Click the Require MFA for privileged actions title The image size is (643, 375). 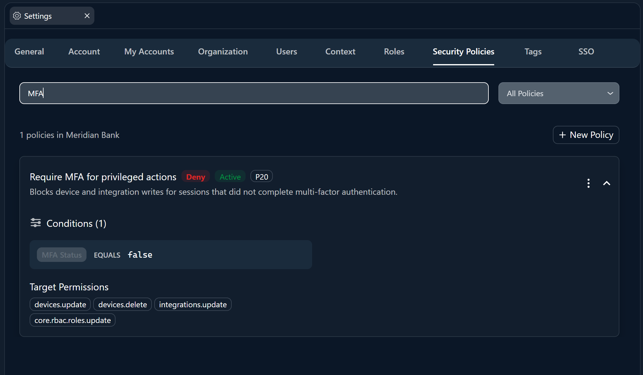[103, 177]
